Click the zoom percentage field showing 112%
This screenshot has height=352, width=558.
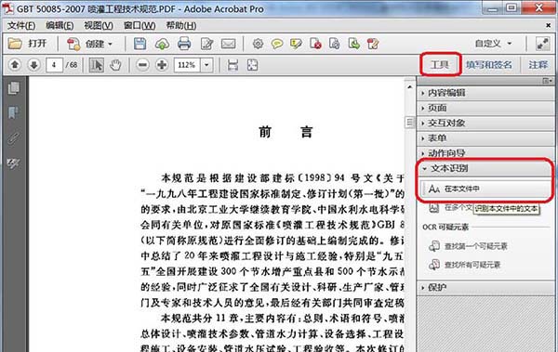(187, 65)
